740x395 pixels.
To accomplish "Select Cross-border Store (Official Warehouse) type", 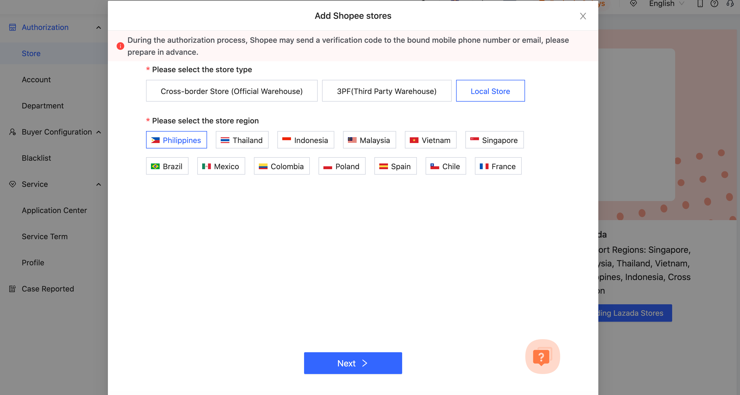I will tap(232, 91).
